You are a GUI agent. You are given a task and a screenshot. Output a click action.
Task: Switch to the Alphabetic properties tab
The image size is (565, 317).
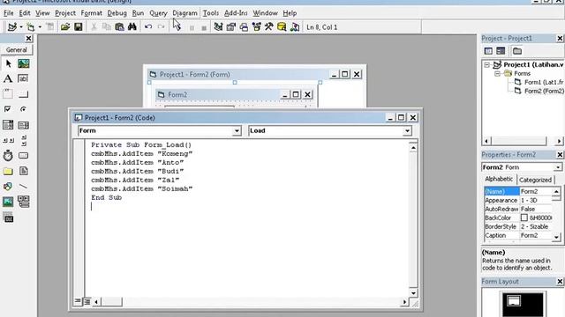pos(499,179)
